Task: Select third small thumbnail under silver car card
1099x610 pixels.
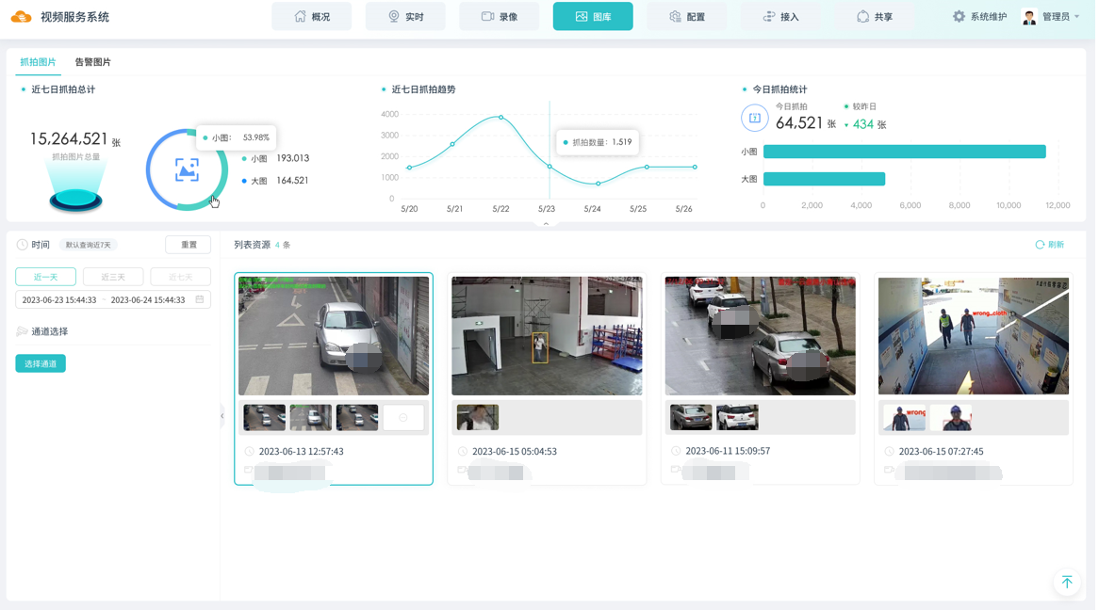Action: pos(357,417)
